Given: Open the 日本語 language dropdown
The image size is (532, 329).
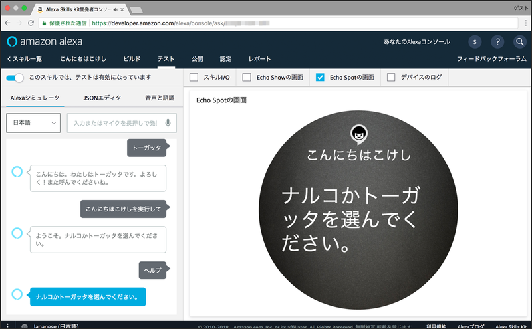Looking at the screenshot, I should 33,123.
